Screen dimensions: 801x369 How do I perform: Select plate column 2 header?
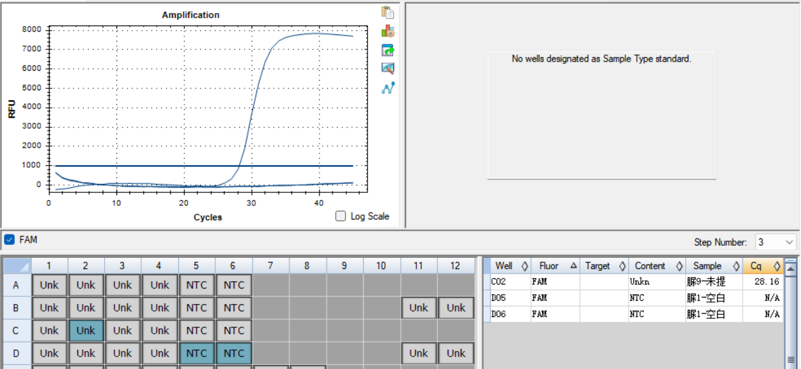(x=86, y=266)
